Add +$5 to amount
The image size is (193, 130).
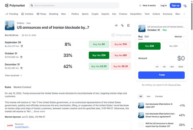point(164,67)
